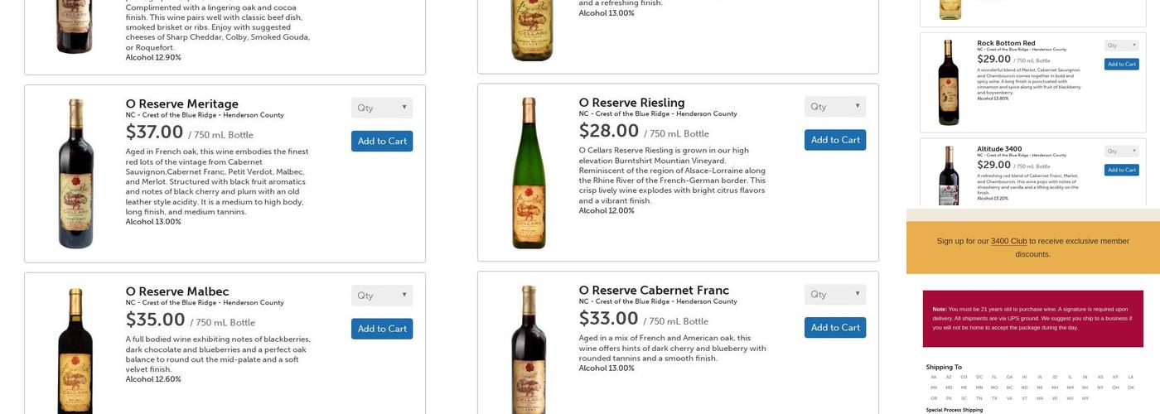The height and width of the screenshot is (414, 1160).
Task: Expand the Qty selector for O Reserve Cabernet Franc
Action: tap(834, 295)
